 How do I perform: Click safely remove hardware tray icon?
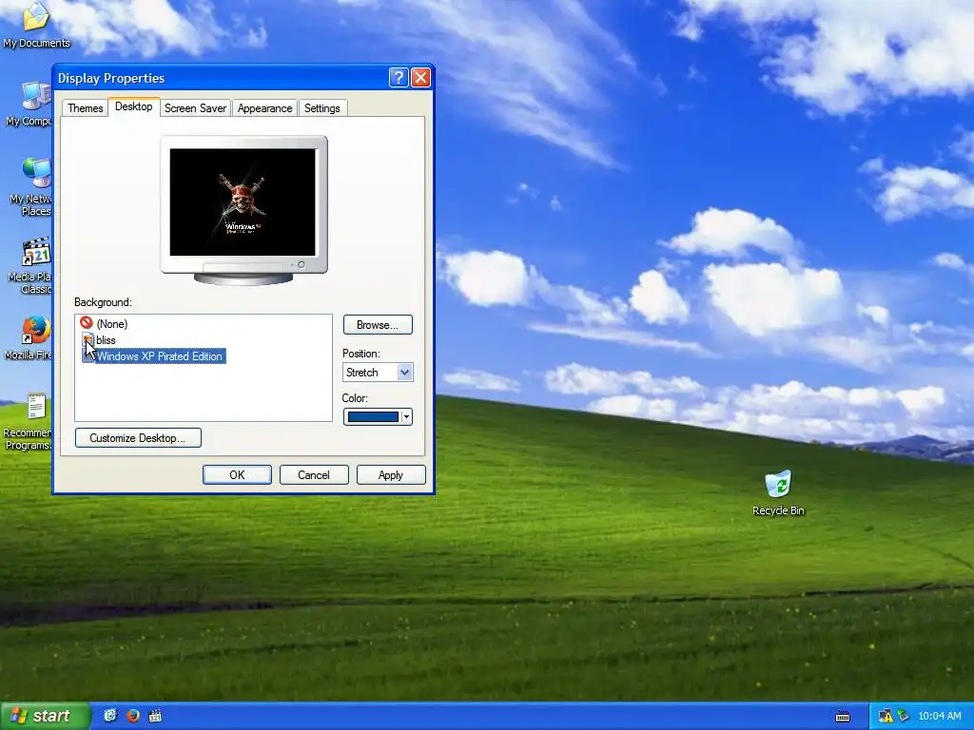click(x=904, y=717)
